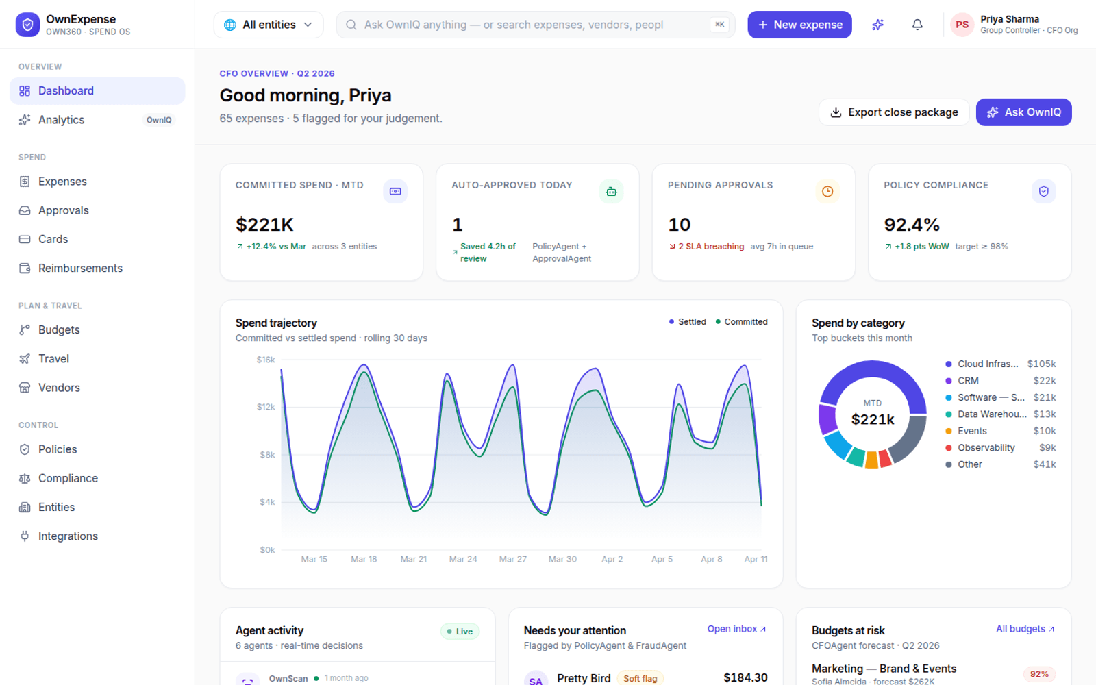
Task: Click the Data Warehou... category row
Action: coord(1001,414)
